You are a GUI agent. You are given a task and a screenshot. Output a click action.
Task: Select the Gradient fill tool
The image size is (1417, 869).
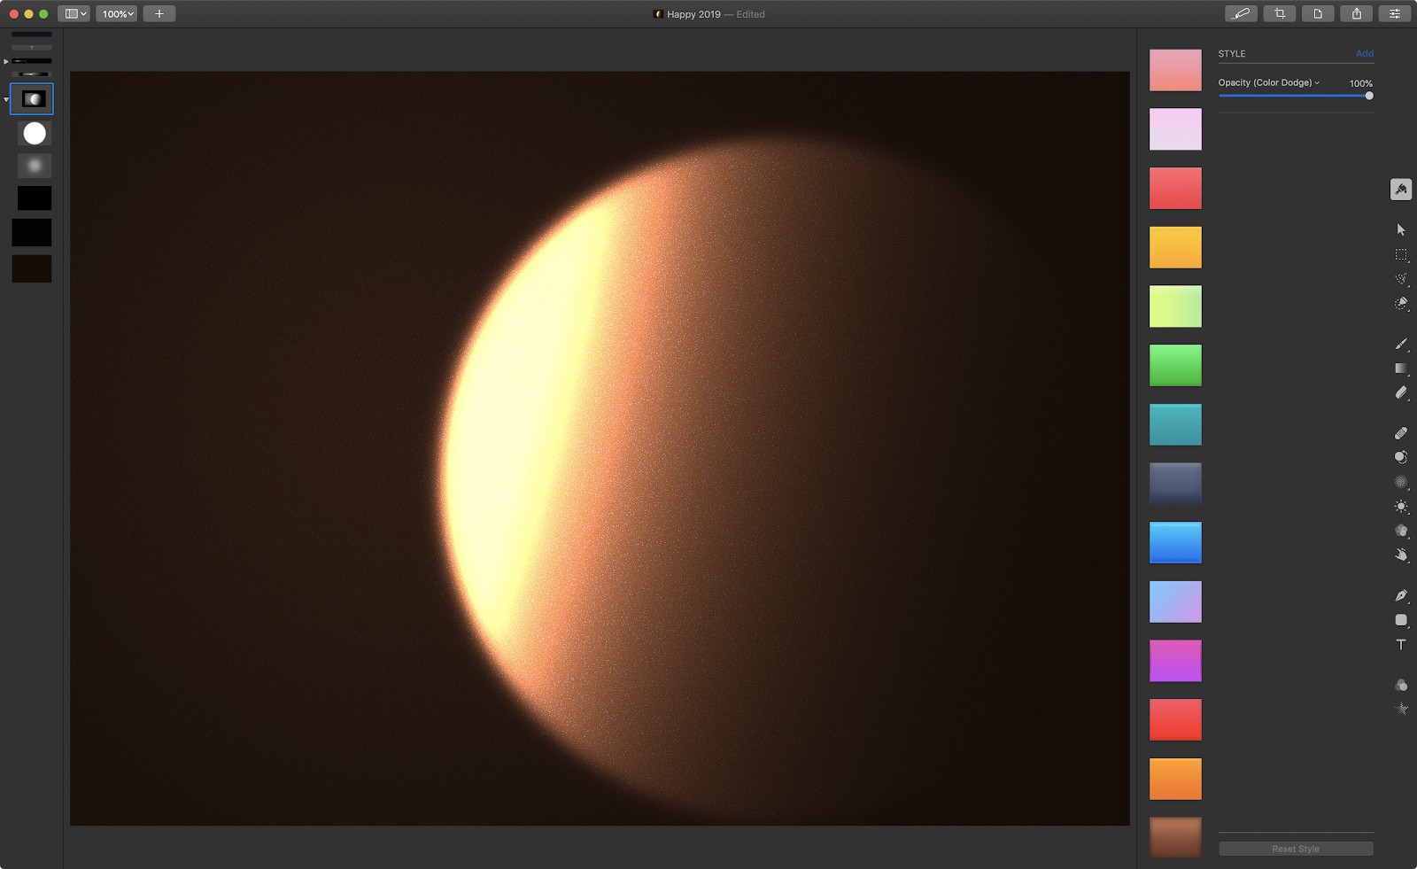coord(1400,369)
